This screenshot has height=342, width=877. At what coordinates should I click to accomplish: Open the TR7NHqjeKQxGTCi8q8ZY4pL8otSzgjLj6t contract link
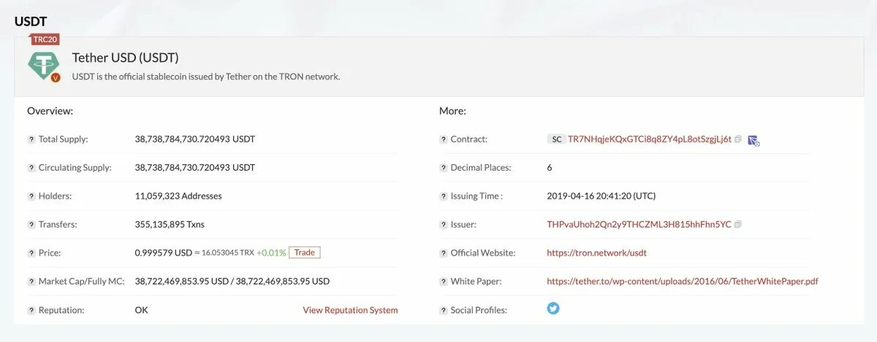tap(649, 139)
